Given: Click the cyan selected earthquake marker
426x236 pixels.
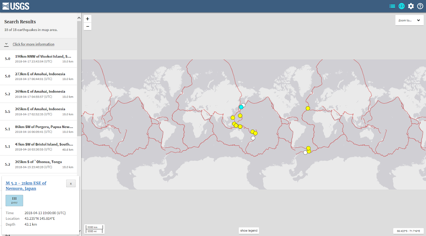Looking at the screenshot, I should (241, 107).
